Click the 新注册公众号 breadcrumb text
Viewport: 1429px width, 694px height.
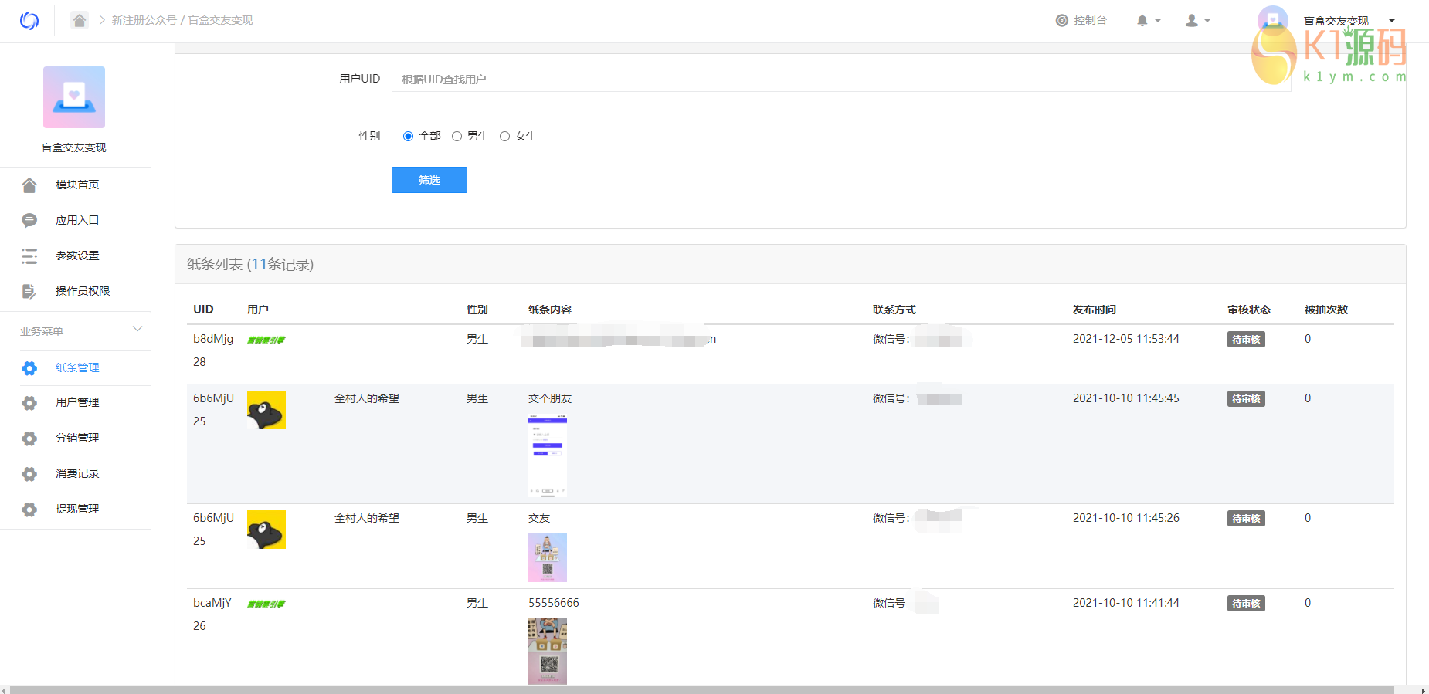tap(144, 20)
